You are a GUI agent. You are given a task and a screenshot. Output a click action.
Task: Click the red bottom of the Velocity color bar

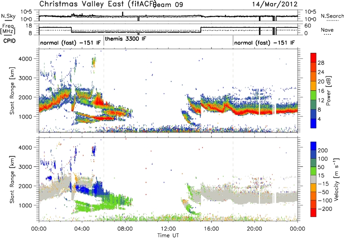pyautogui.click(x=313, y=213)
